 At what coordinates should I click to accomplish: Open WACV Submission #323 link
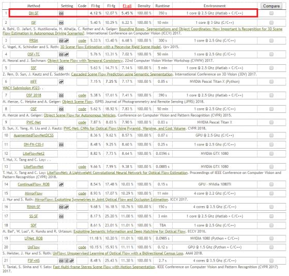pyautogui.click(x=21, y=88)
